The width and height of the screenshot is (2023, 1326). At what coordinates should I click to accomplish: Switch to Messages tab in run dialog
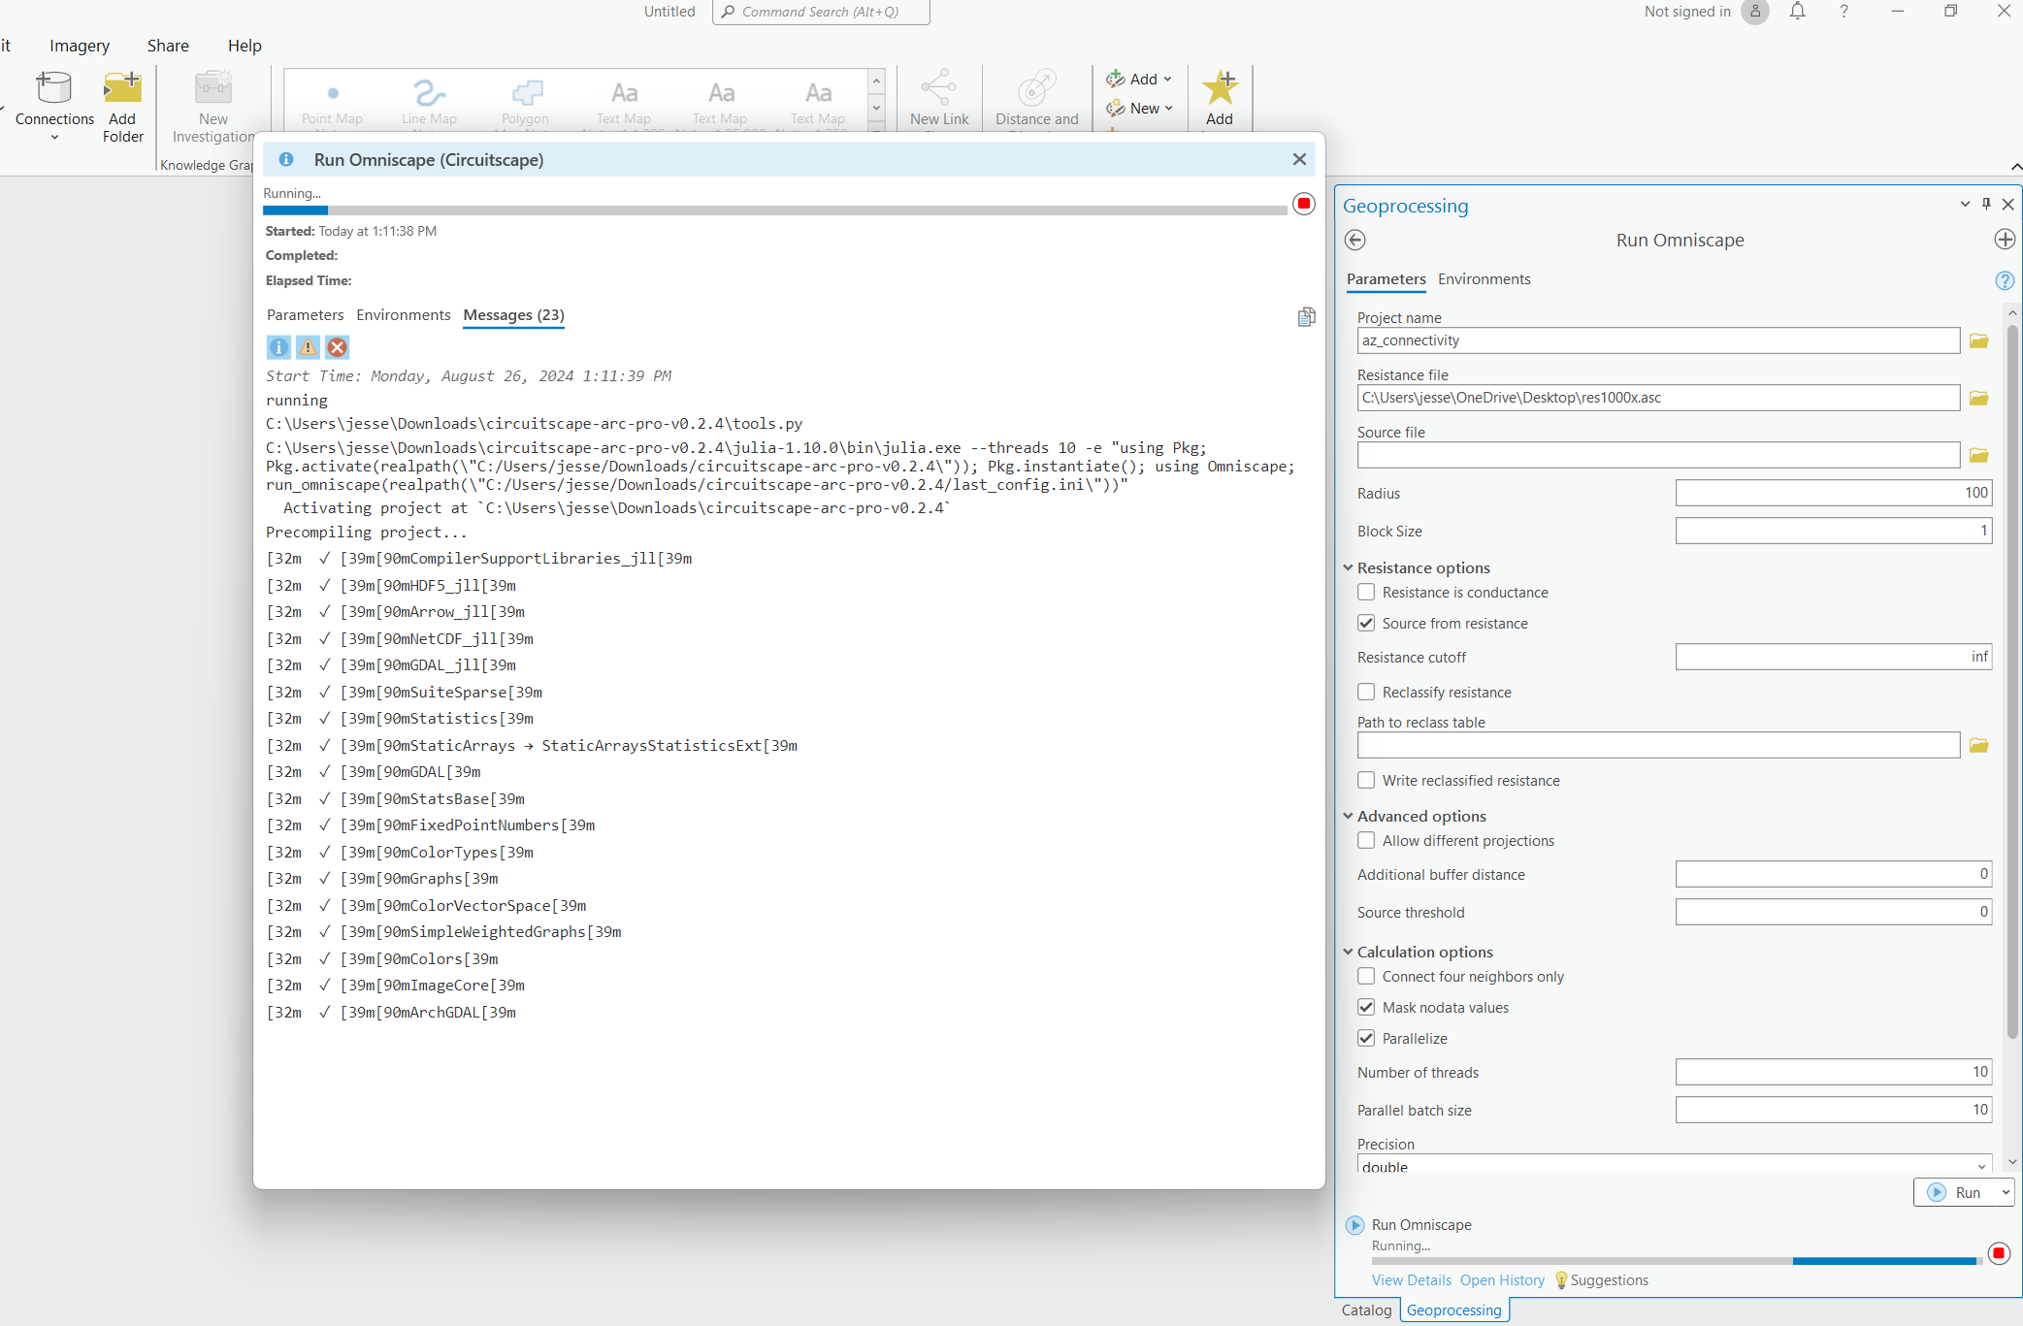pyautogui.click(x=513, y=313)
